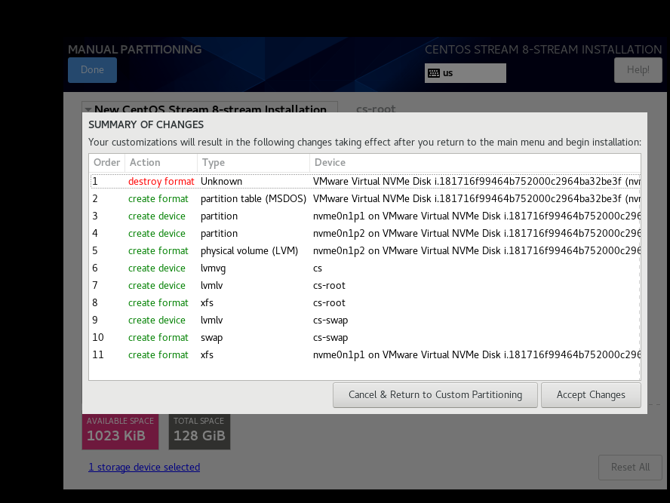
Task: Click the Order column header
Action: click(x=107, y=163)
